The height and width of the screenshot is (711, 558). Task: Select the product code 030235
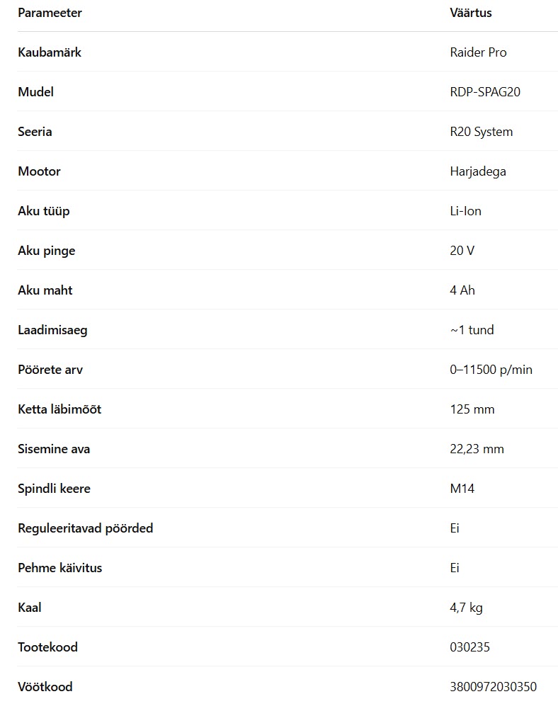tap(469, 647)
